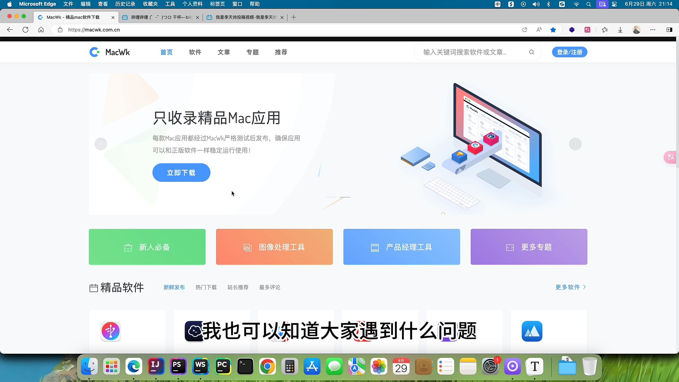The image size is (679, 382).
Task: Open PhpStorm from the dock
Action: (x=178, y=367)
